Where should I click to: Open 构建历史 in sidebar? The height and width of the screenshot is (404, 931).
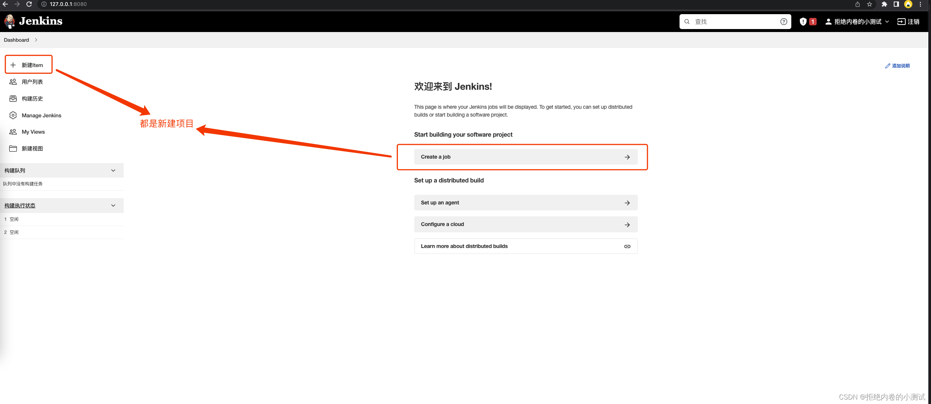click(x=32, y=98)
